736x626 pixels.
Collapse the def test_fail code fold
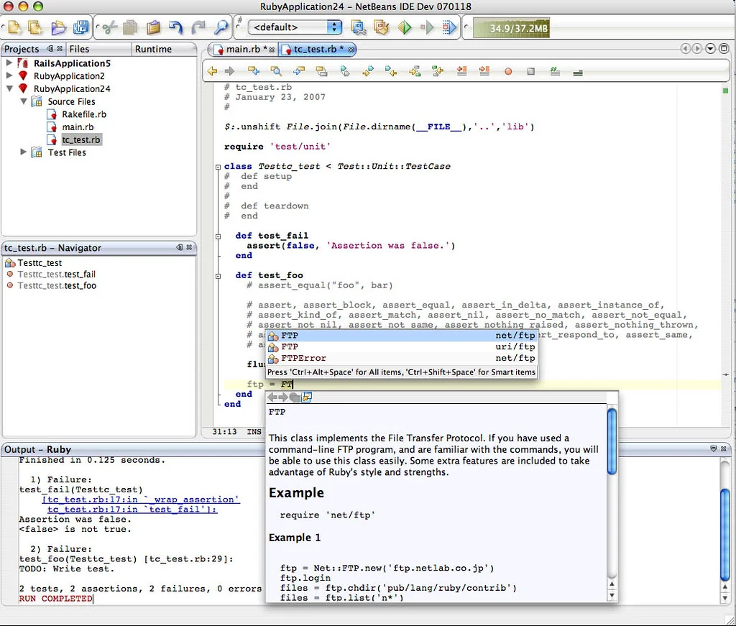pos(218,236)
